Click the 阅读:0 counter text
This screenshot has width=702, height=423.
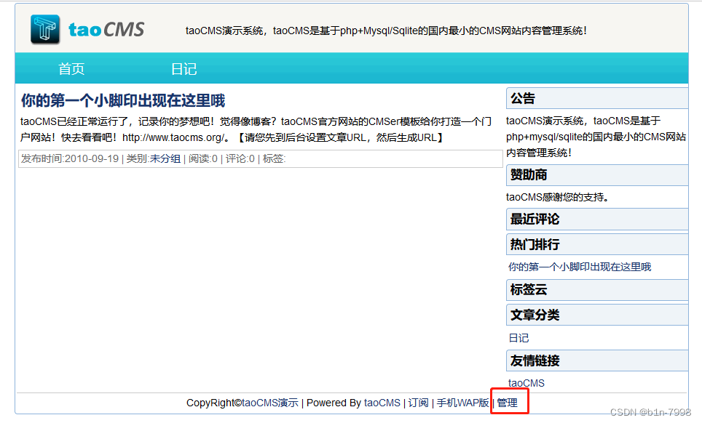203,158
